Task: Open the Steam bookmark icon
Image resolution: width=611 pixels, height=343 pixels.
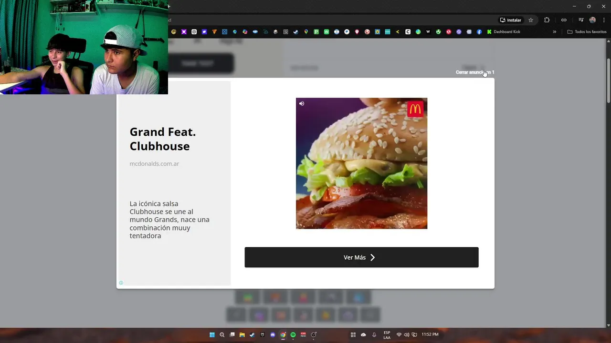Action: [x=295, y=32]
